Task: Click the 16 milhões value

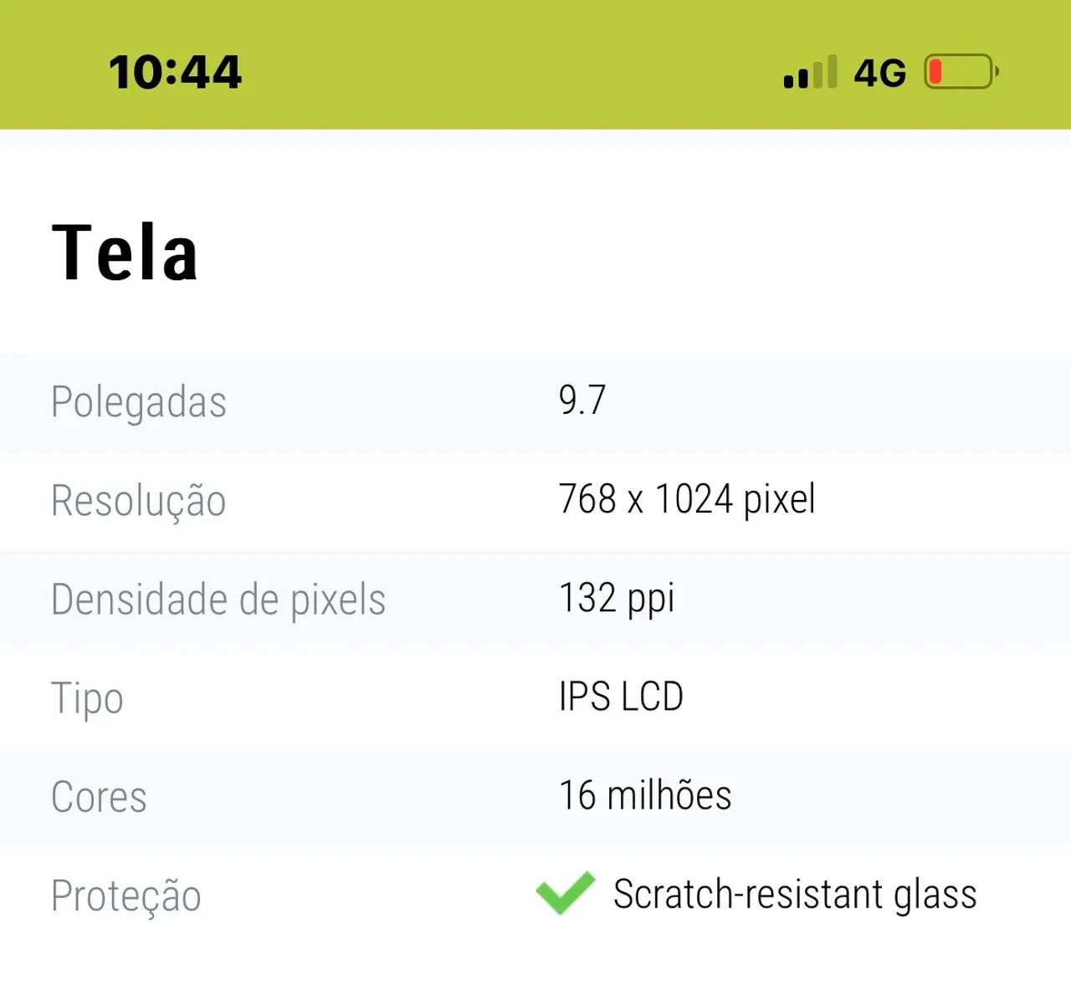Action: point(645,795)
